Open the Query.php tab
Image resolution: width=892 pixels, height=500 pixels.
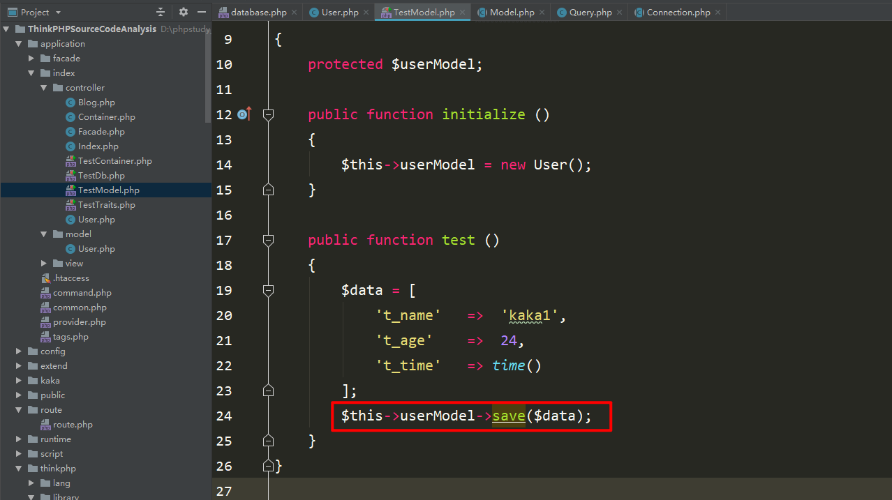point(590,13)
